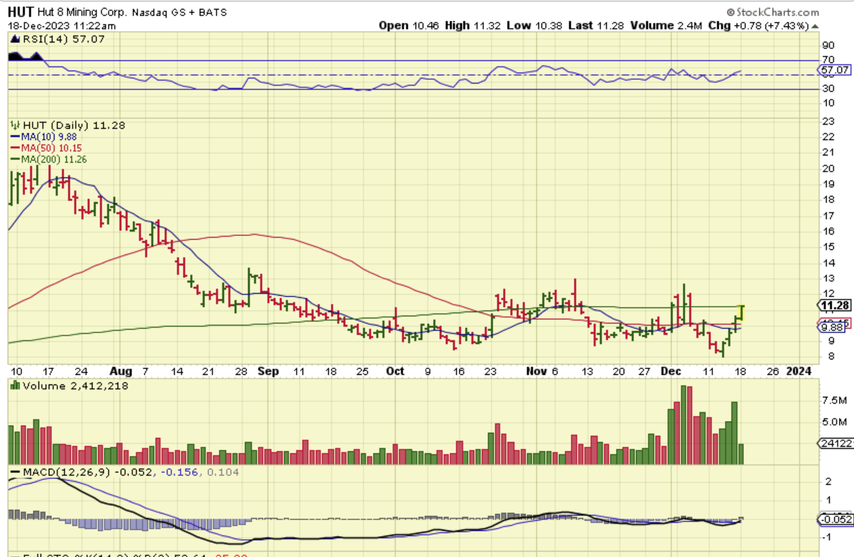Click the MACD legend black line marker
This screenshot has height=557, width=854.
[15, 472]
